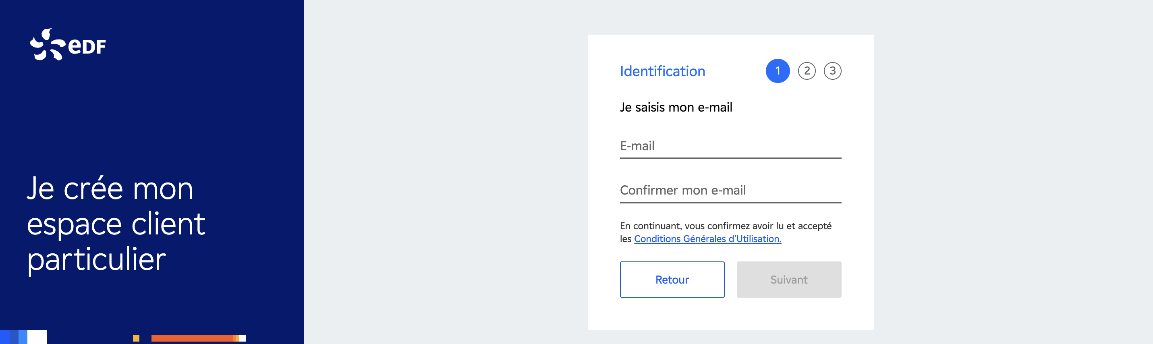The image size is (1153, 344).
Task: Click the "Je crée mon espace client particulier" title
Action: click(116, 223)
